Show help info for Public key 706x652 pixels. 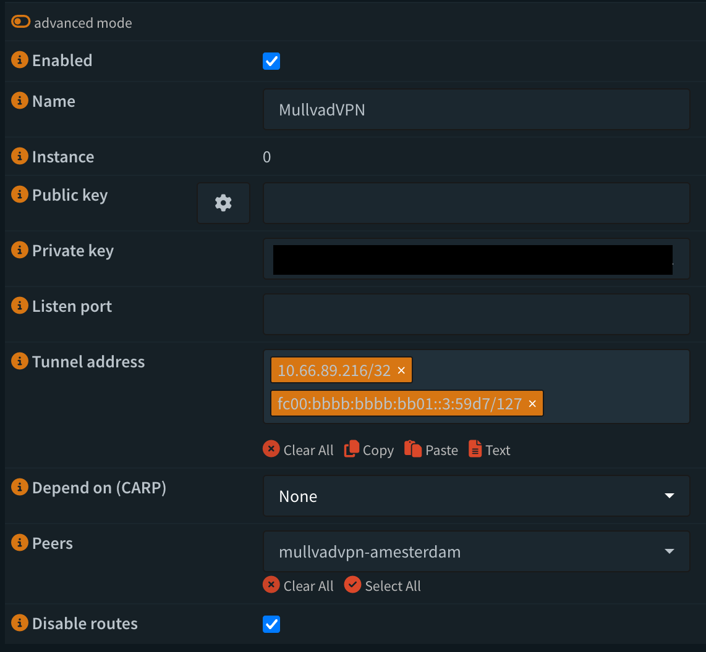(x=19, y=194)
